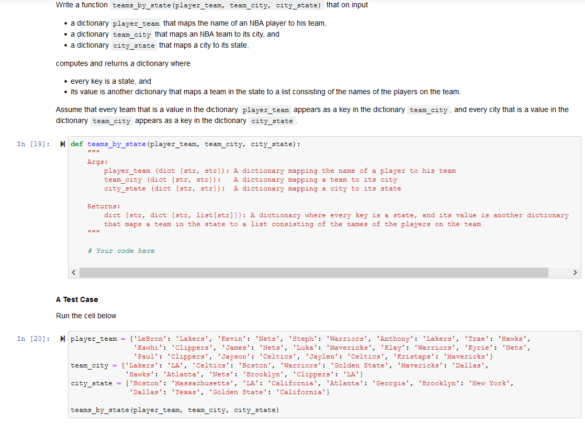Click the left arrow of the code cell scrollbar
Viewport: 585px width, 424px height.
pos(73,272)
